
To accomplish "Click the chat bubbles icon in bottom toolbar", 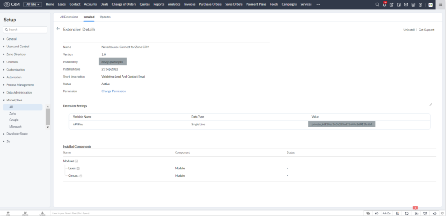I will pos(368,213).
